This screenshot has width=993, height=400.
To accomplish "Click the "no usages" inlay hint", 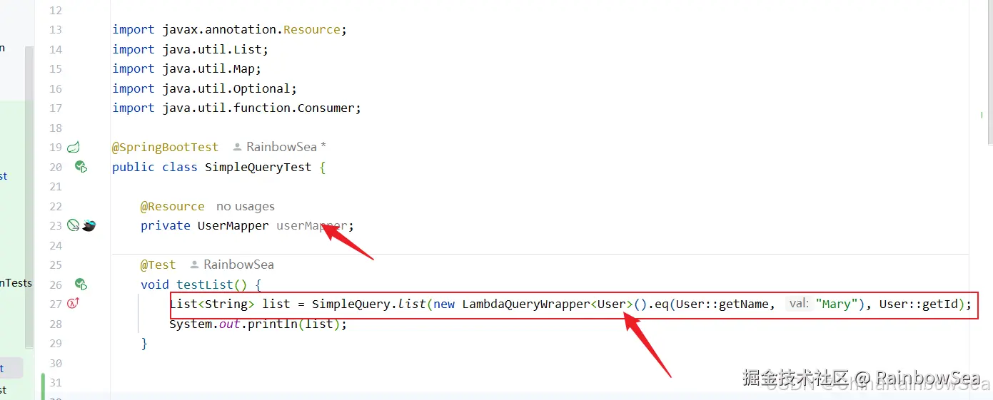I will pyautogui.click(x=245, y=206).
